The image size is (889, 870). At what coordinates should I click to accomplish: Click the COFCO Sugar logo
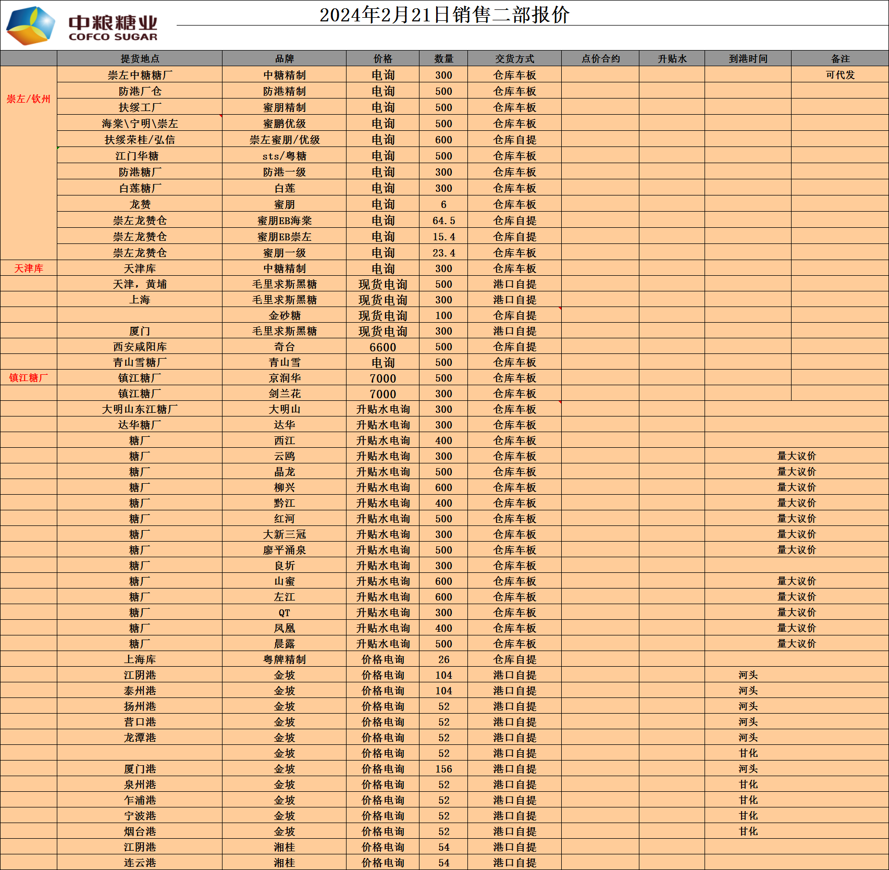(82, 25)
